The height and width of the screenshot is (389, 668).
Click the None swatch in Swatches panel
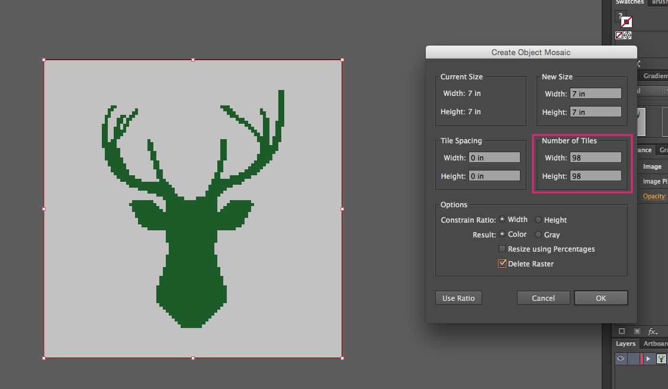(619, 36)
